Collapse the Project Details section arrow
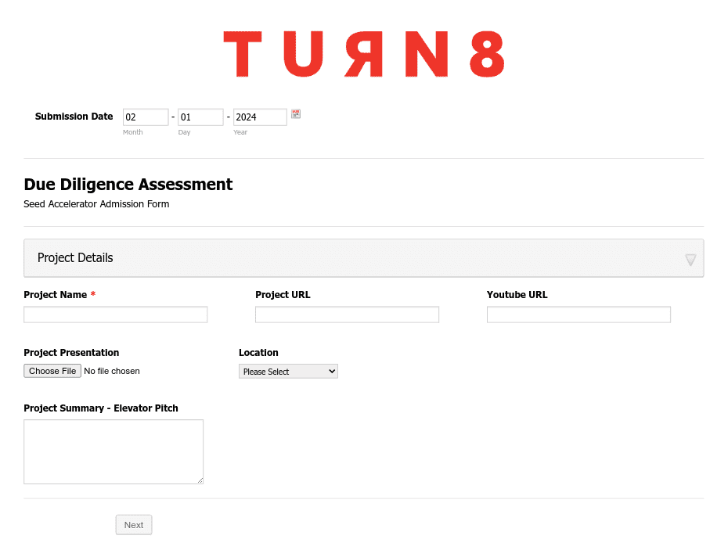Screen dimensions: 728x550 pos(690,260)
